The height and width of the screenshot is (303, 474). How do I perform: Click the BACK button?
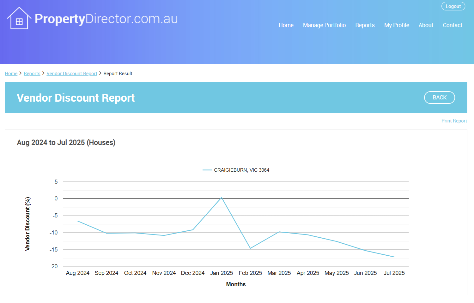click(x=439, y=98)
